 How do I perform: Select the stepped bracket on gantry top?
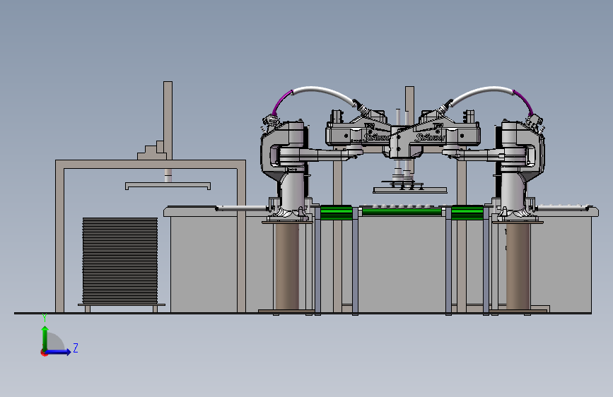152,151
